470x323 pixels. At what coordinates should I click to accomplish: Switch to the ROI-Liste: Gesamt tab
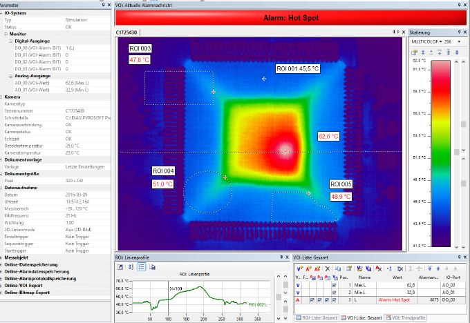(317, 317)
